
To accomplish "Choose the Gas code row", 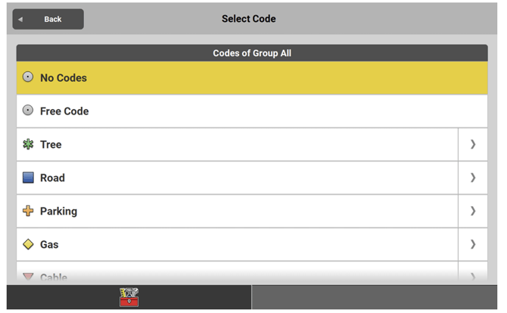I will point(227,244).
